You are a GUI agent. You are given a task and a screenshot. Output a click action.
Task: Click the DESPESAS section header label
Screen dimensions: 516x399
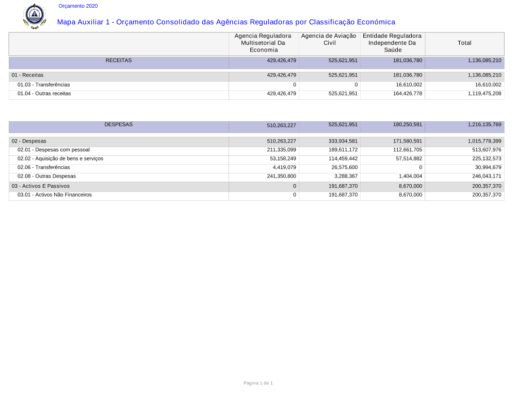[x=119, y=124]
